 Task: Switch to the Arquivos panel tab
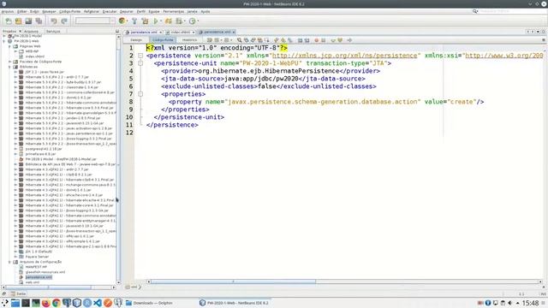pos(31,32)
